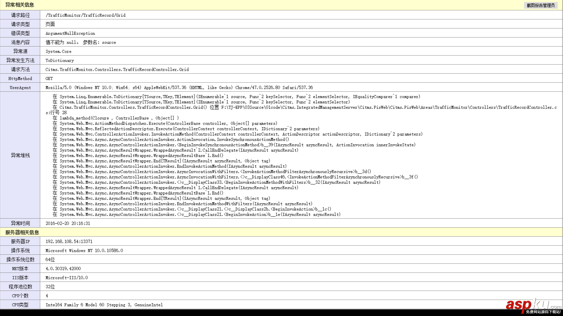The width and height of the screenshot is (563, 316).
Task: Click the 异常时间 label cell
Action: click(x=20, y=223)
